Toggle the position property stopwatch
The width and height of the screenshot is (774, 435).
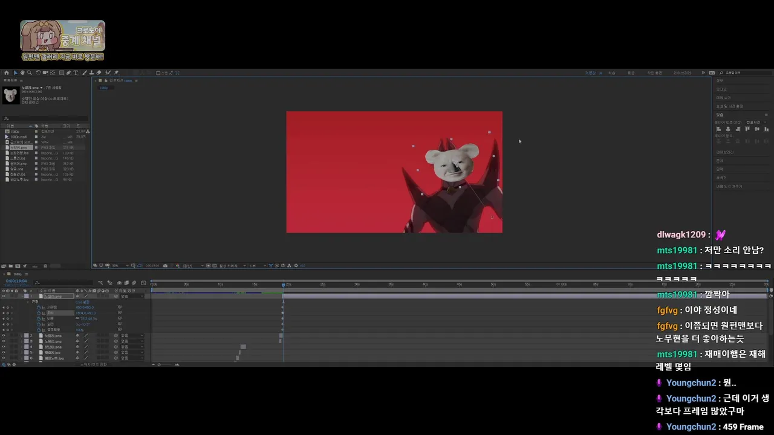[39, 313]
